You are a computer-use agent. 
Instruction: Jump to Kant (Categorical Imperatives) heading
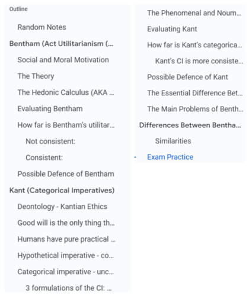pyautogui.click(x=62, y=190)
